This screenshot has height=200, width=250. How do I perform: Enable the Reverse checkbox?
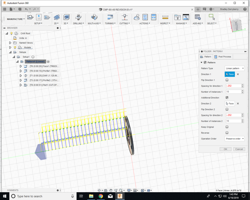pos(227,133)
